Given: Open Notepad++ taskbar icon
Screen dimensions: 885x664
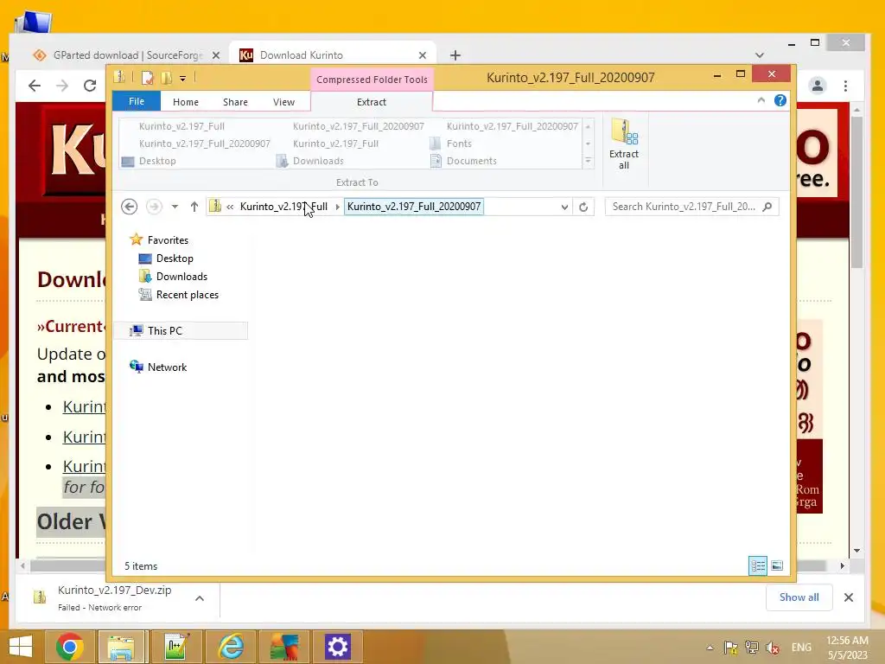Looking at the screenshot, I should coord(176,647).
